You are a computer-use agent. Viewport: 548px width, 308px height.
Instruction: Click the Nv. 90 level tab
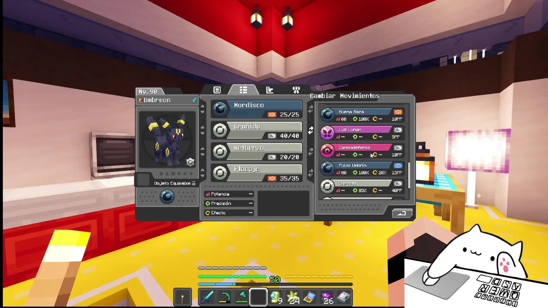click(148, 92)
